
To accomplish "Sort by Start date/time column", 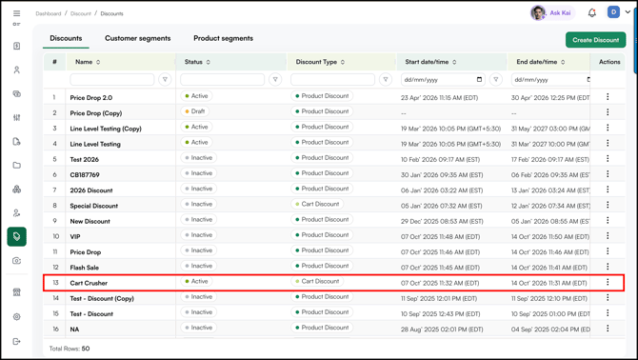I will (454, 62).
